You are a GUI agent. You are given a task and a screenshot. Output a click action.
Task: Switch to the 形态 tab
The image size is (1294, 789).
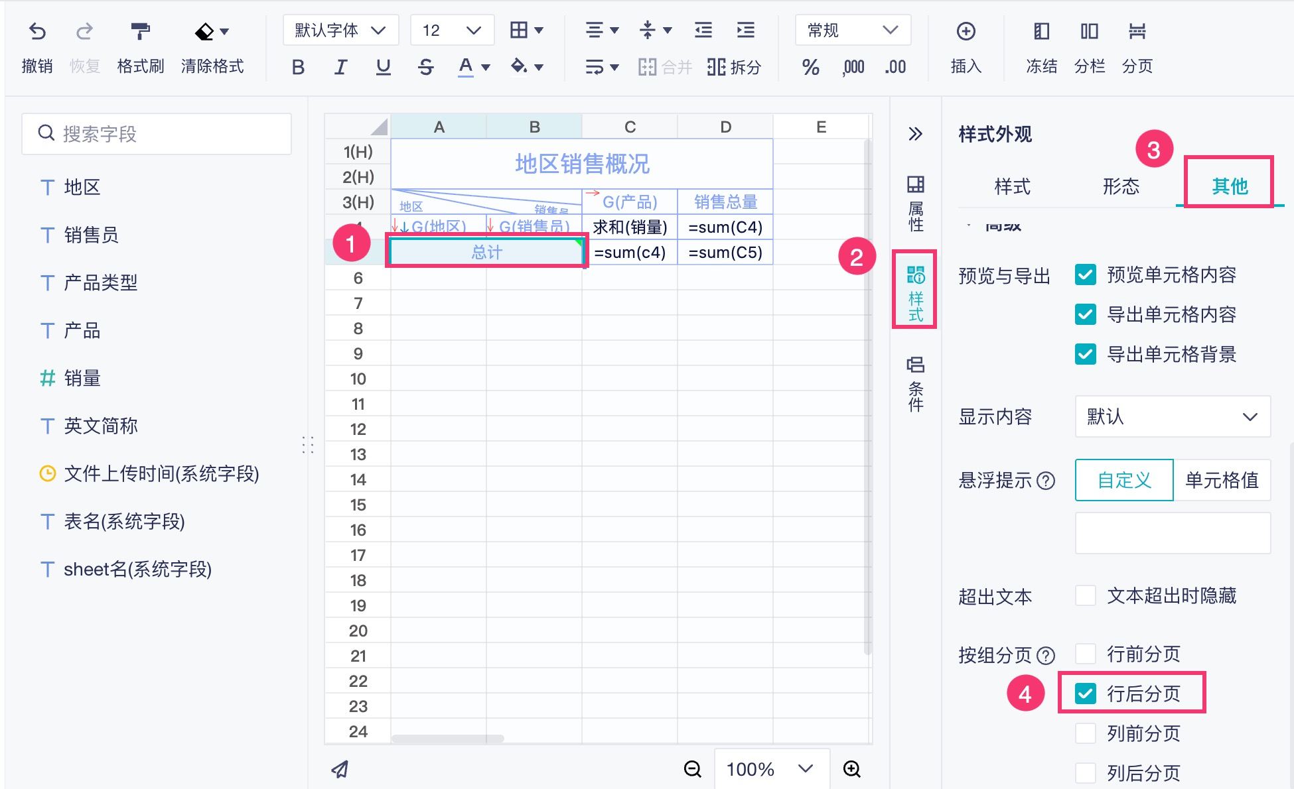[x=1120, y=187]
